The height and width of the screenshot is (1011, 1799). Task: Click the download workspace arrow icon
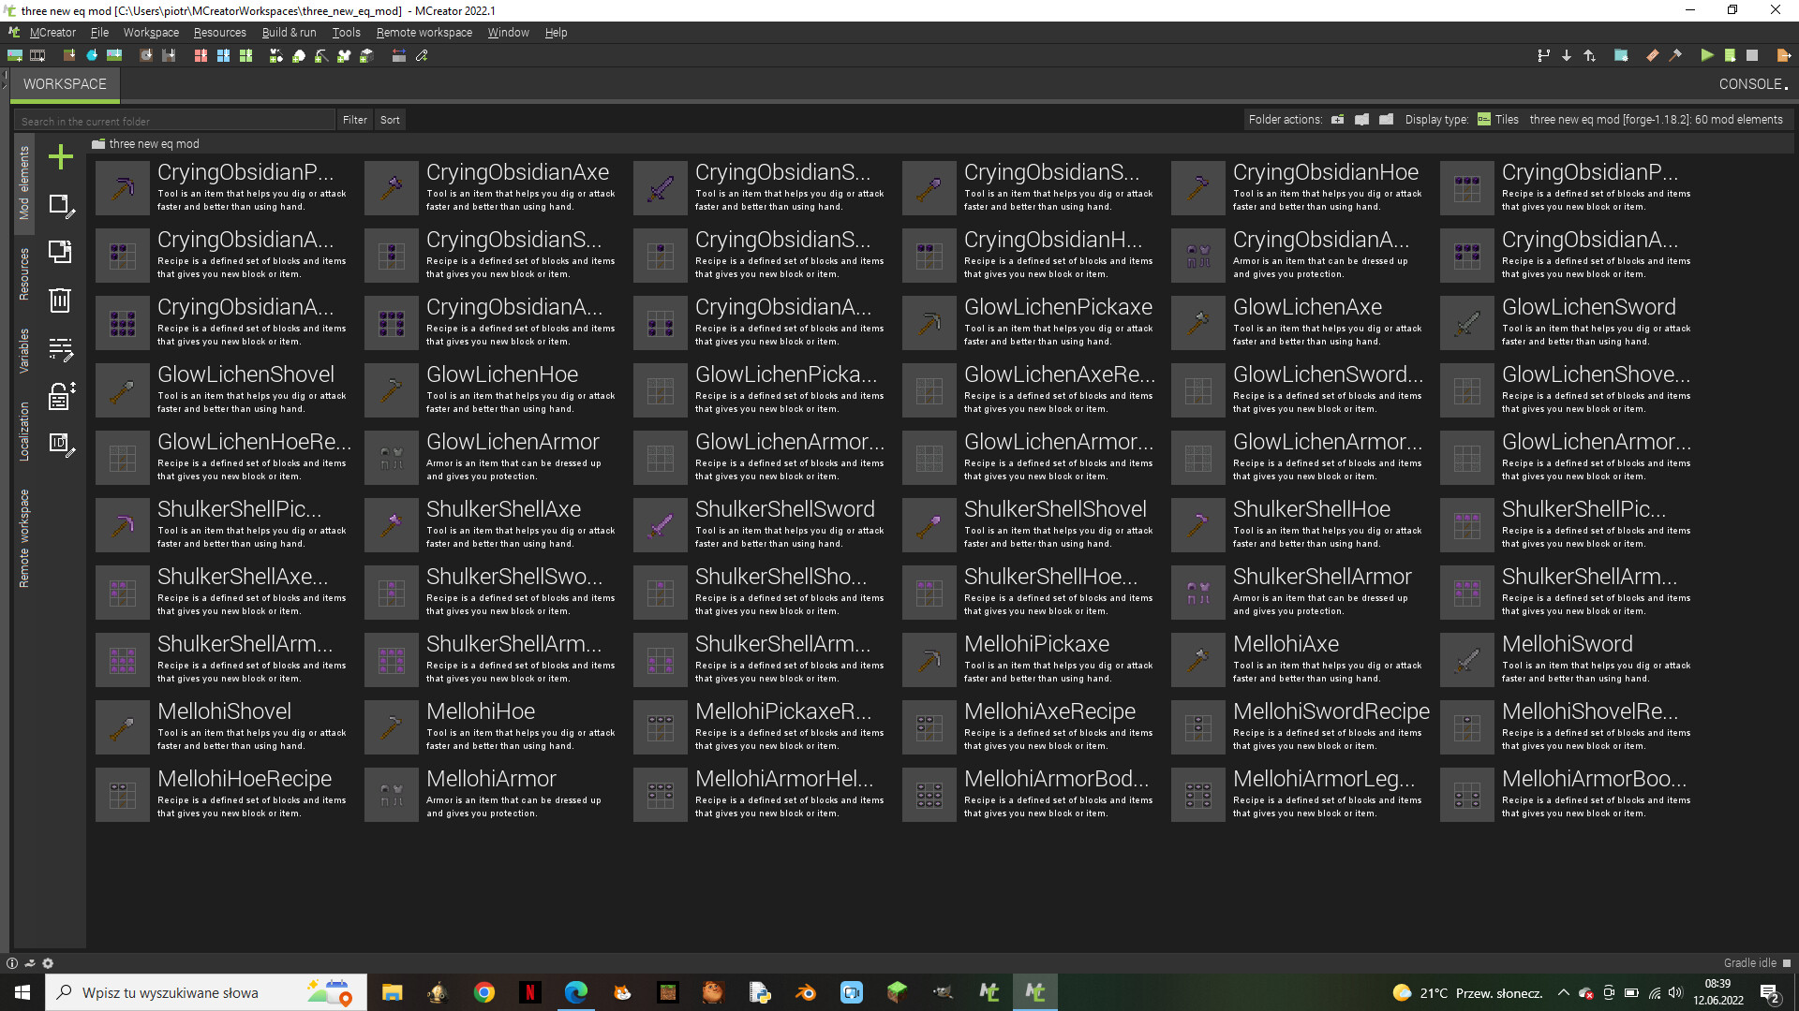coord(1567,55)
